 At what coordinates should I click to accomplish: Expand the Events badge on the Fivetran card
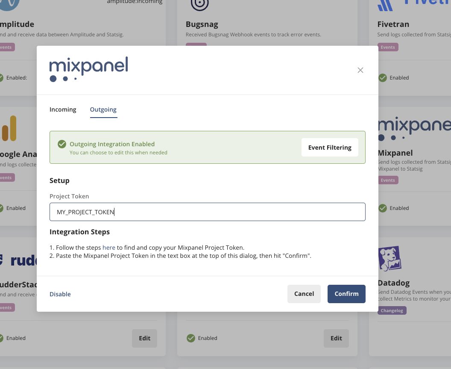[x=387, y=47]
